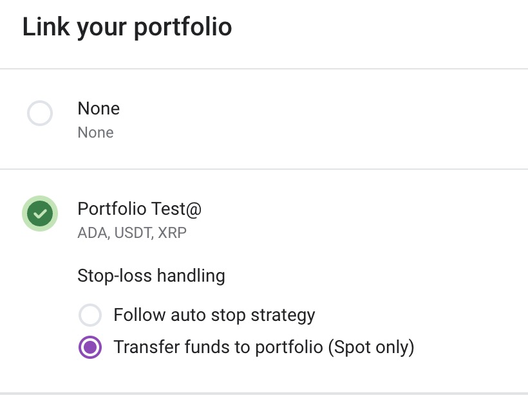Click the Follow auto stop strategy label

(214, 315)
